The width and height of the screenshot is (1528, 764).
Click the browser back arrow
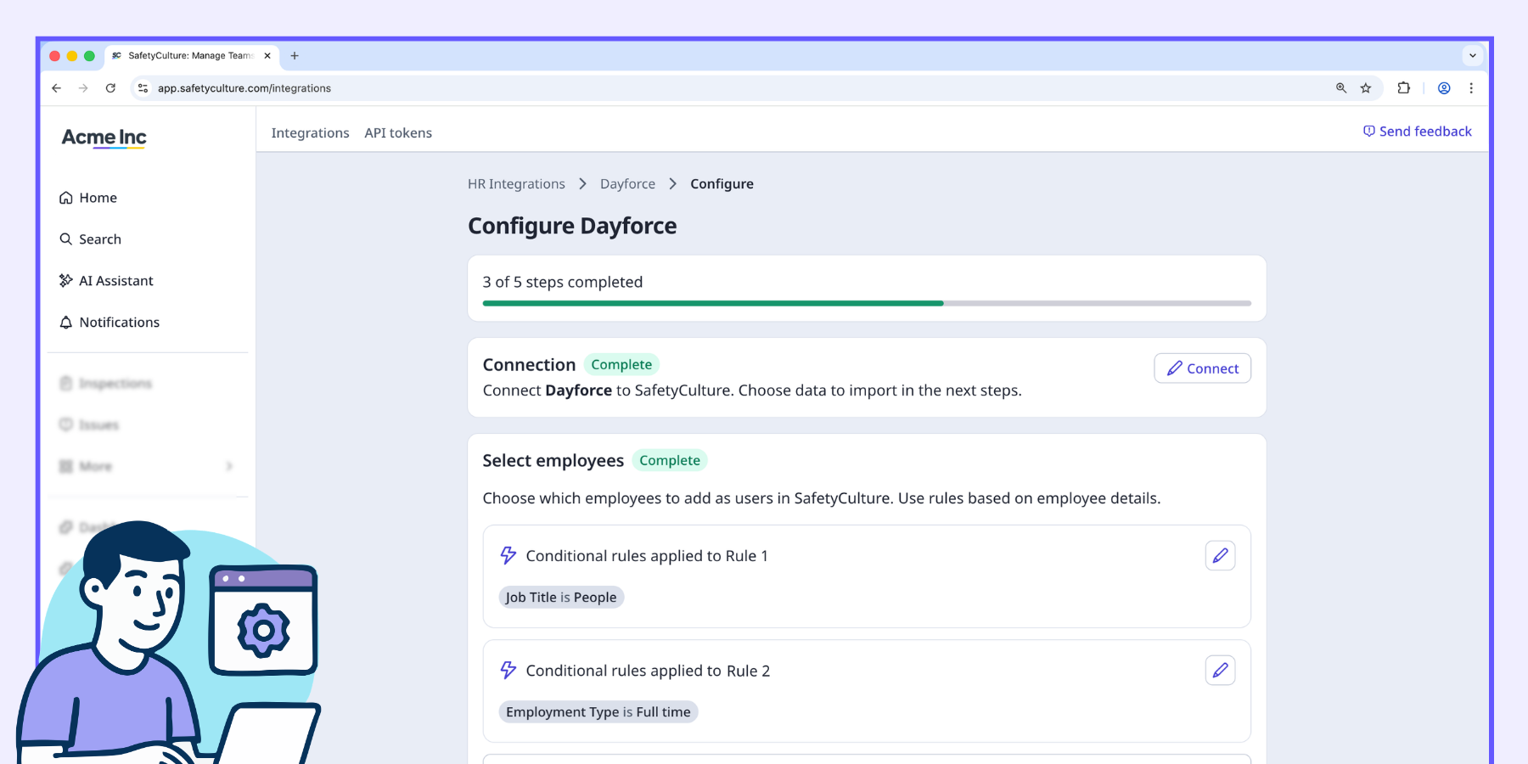(57, 88)
